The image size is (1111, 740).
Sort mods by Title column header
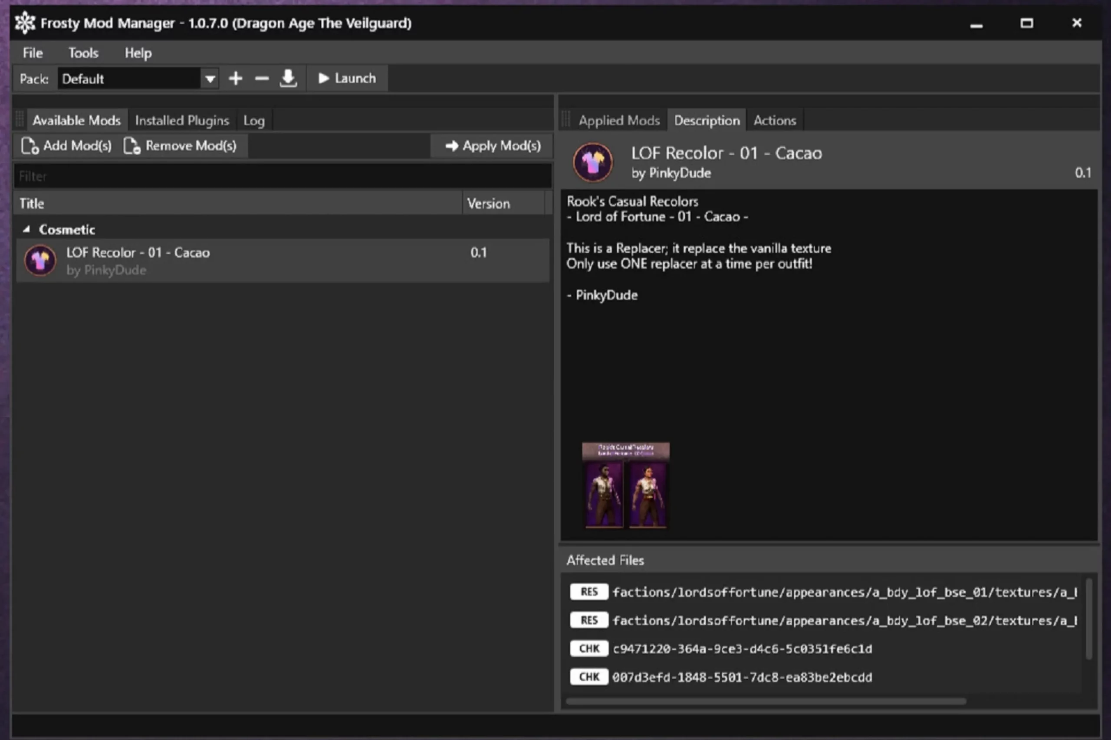tap(32, 203)
